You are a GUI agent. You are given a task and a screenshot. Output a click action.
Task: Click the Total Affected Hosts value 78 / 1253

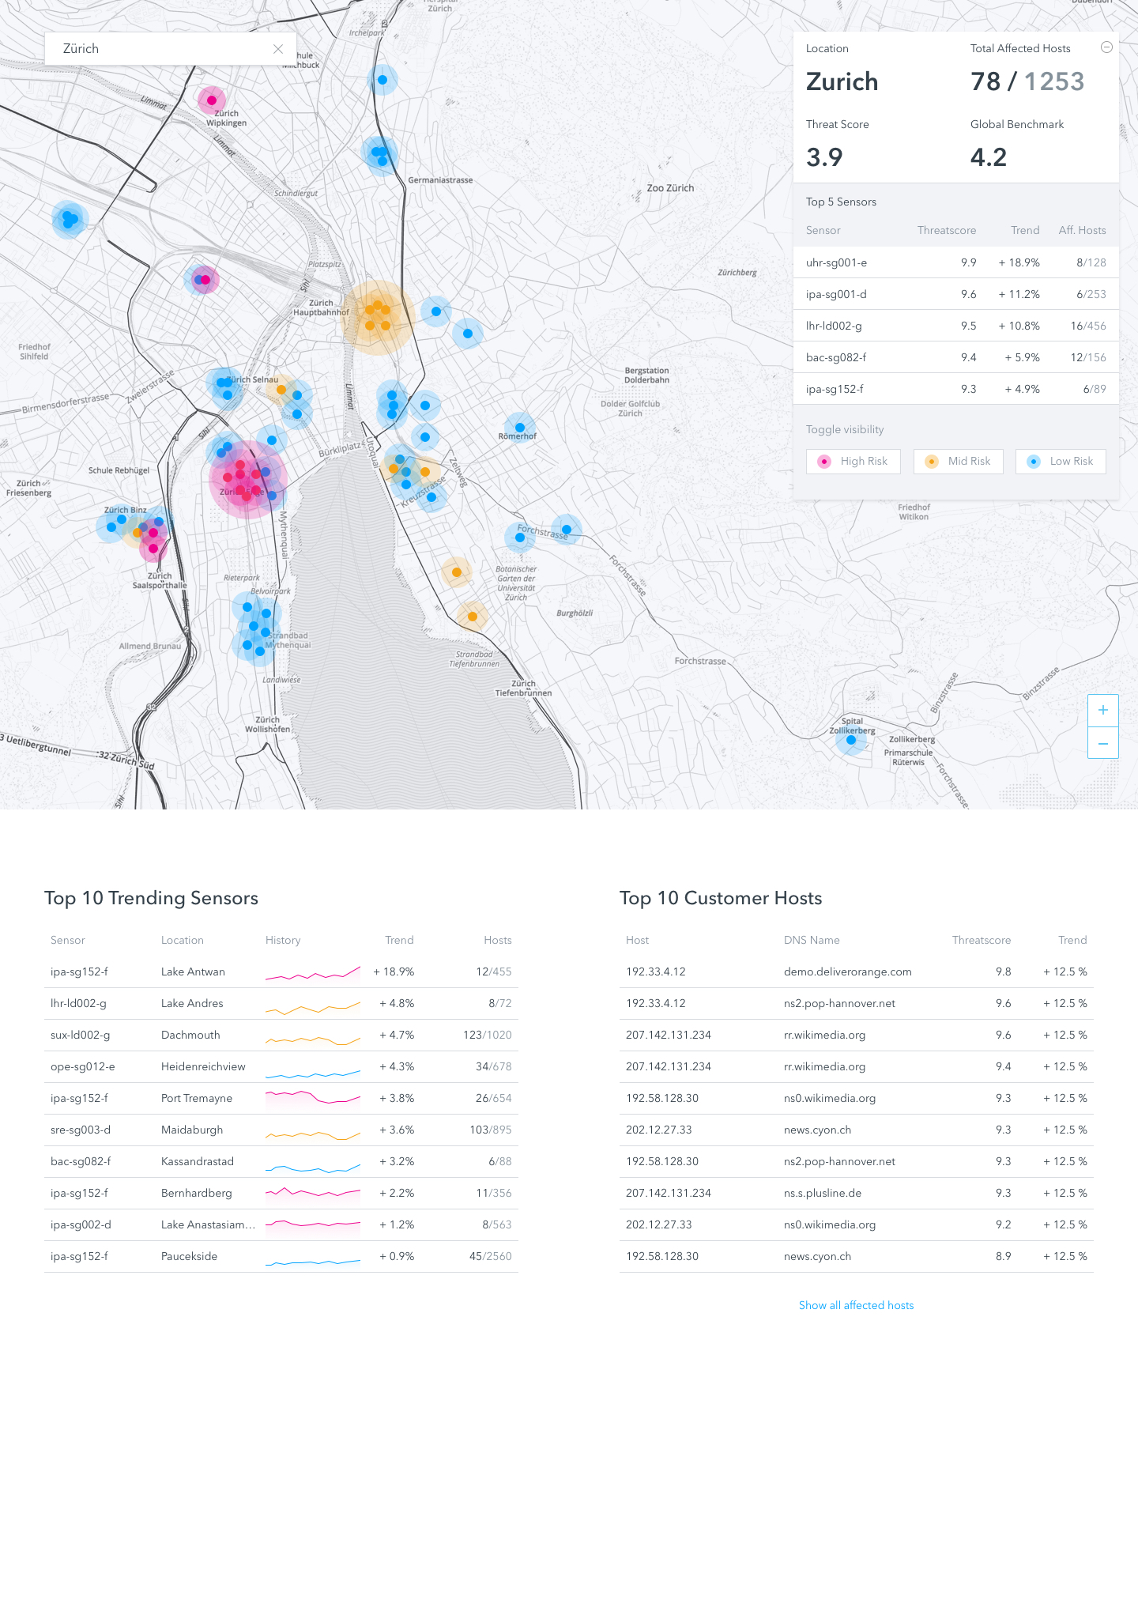1027,81
